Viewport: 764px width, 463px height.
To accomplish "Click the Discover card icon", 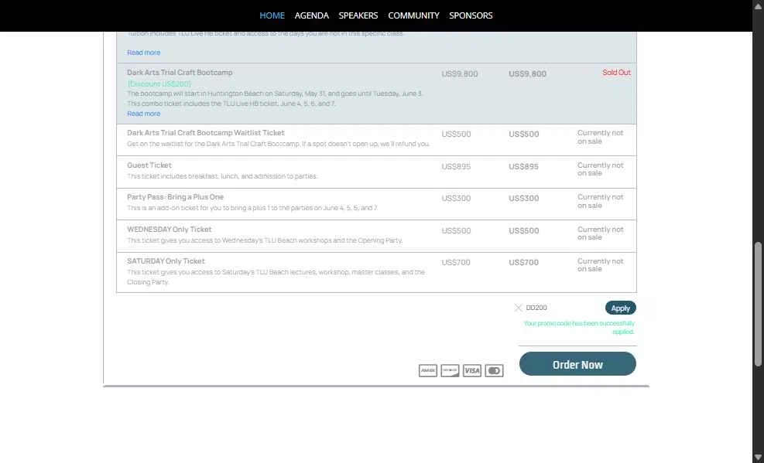I will tap(450, 370).
